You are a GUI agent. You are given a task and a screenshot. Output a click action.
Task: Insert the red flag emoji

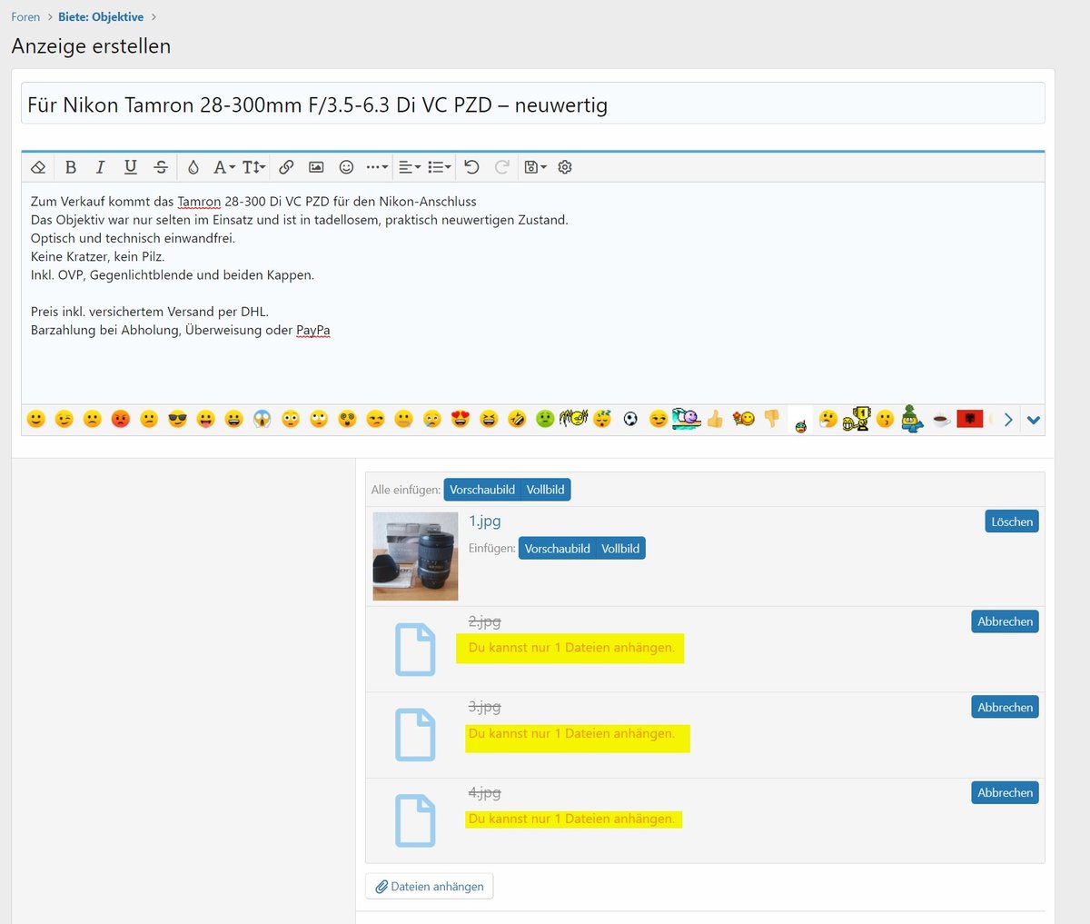[970, 419]
